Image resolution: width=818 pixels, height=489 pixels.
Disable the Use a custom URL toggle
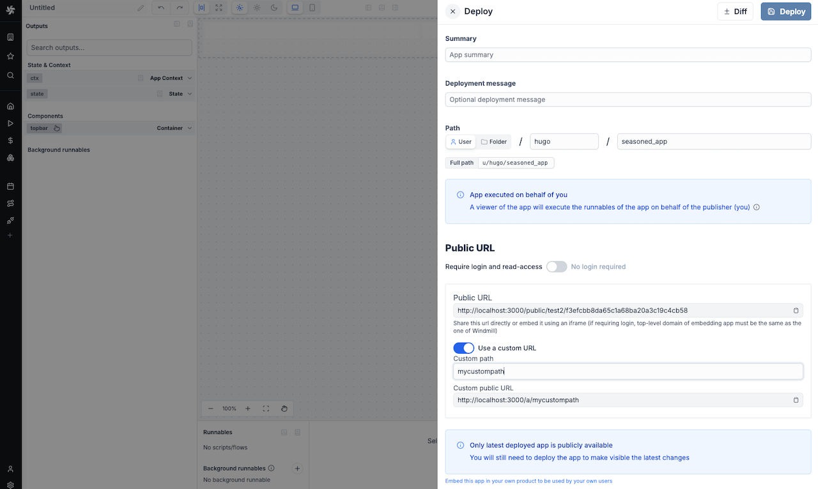tap(463, 348)
